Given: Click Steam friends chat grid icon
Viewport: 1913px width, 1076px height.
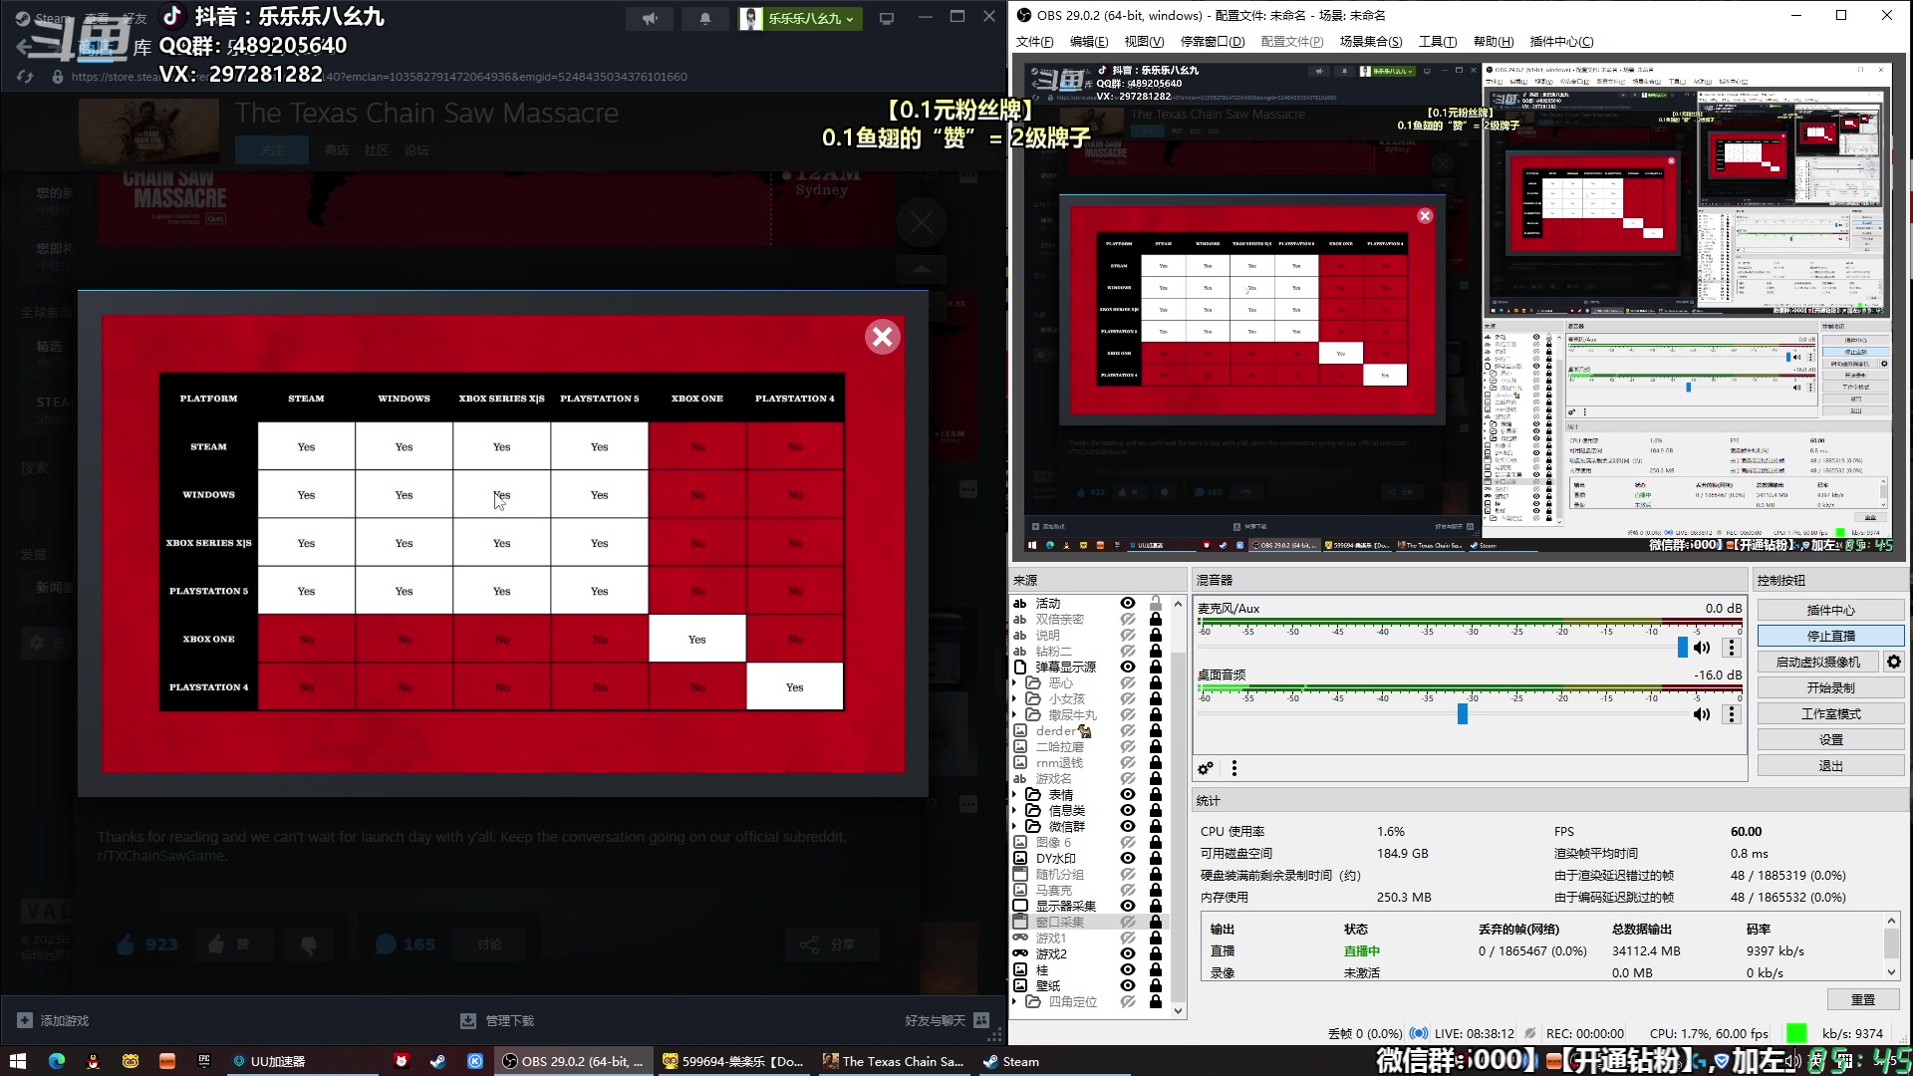Looking at the screenshot, I should click(x=981, y=1020).
